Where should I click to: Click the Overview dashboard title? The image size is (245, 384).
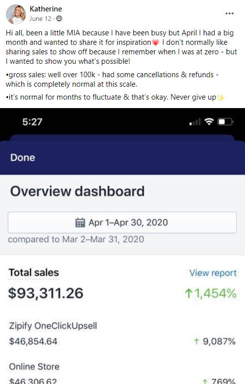(78, 191)
